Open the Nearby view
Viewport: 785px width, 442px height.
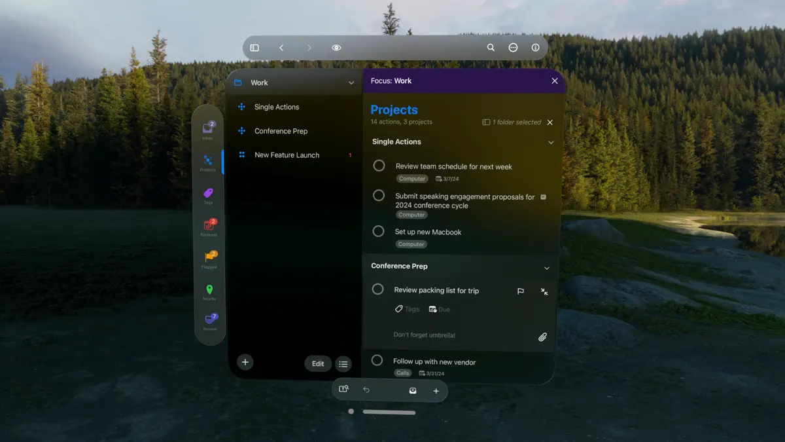point(208,290)
